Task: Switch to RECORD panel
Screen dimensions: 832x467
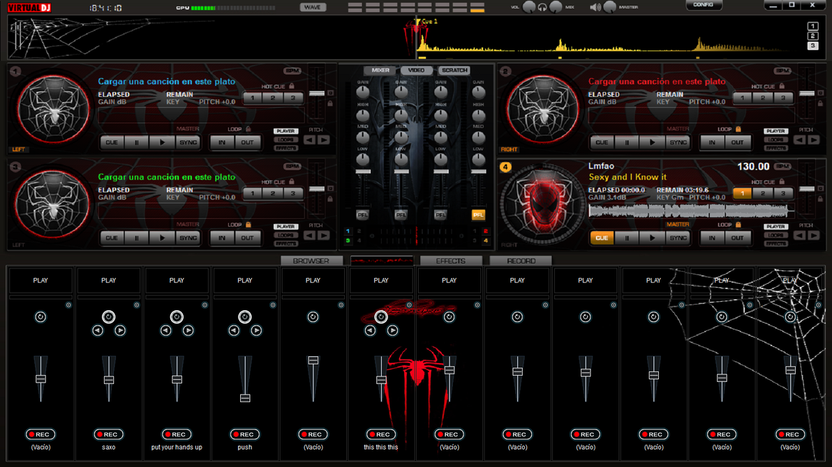Action: [x=521, y=261]
